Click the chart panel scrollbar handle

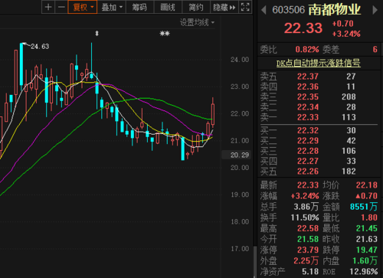click(254, 262)
